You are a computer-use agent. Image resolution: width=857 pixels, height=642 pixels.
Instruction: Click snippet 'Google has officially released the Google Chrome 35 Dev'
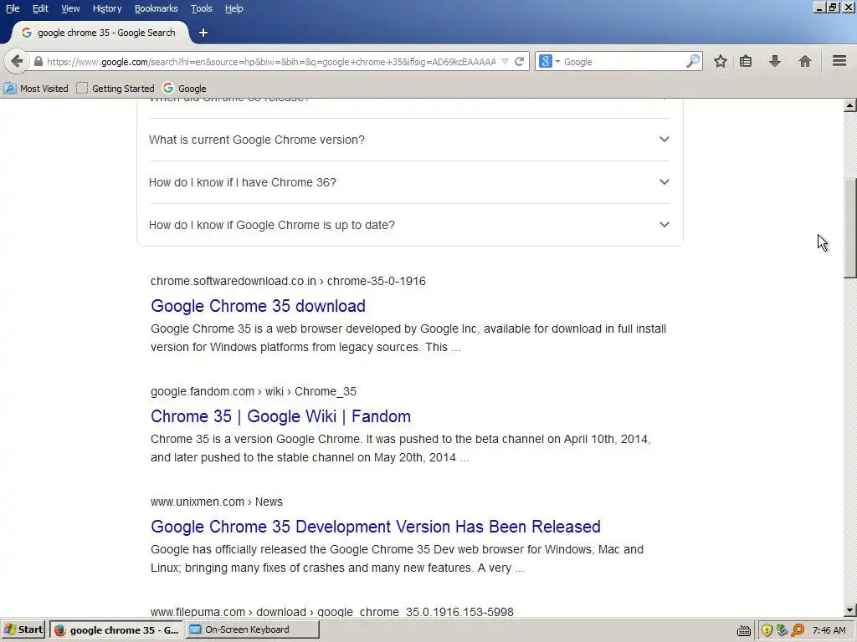[x=397, y=558]
